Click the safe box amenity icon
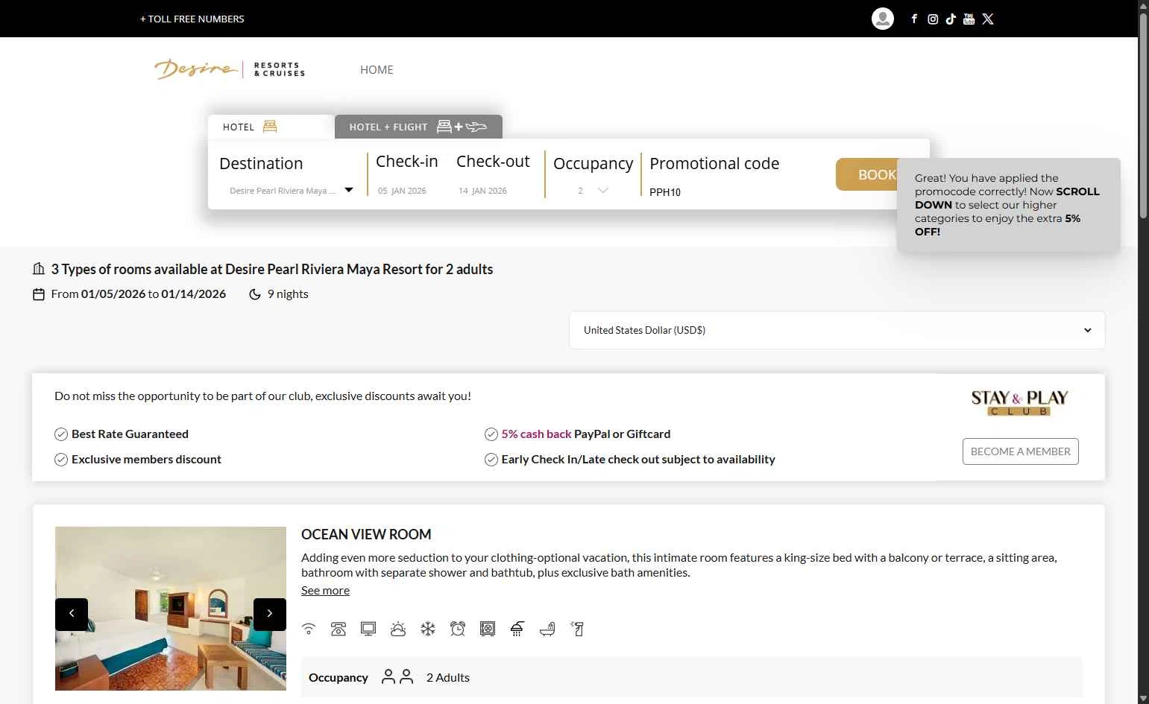 488,629
